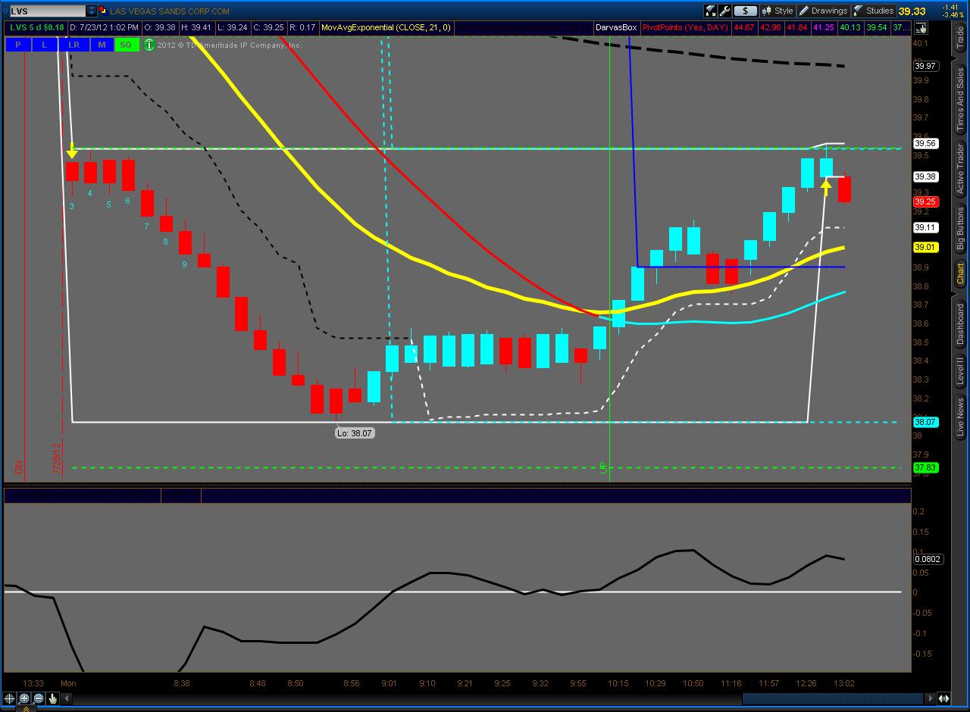Click the 39.38 price bubble on axis
The image size is (970, 712).
(926, 176)
